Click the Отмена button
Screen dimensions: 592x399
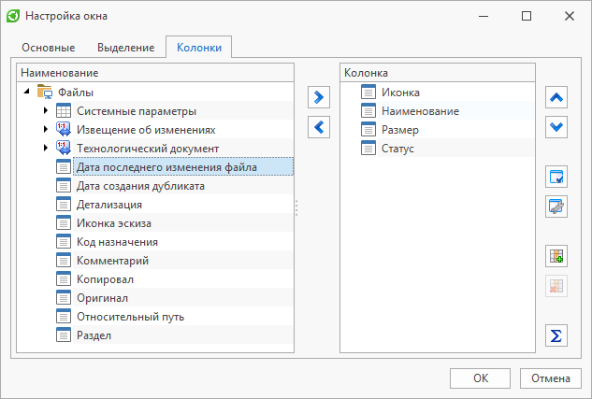(551, 378)
